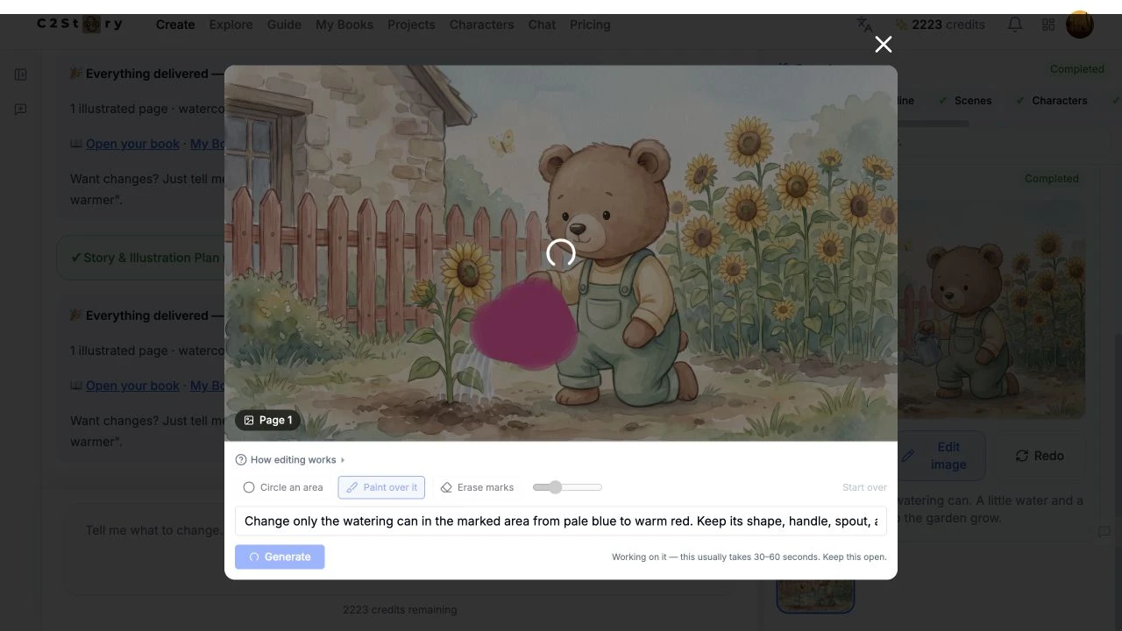The height and width of the screenshot is (631, 1122).
Task: Expand the How editing works help
Action: [x=290, y=460]
